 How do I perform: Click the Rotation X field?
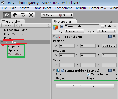67,55
